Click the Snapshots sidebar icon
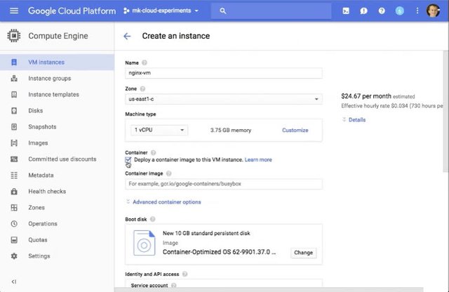This screenshot has height=292, width=449. tap(14, 126)
